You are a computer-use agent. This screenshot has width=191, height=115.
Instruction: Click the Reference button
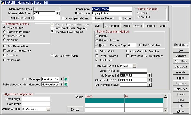181,89
